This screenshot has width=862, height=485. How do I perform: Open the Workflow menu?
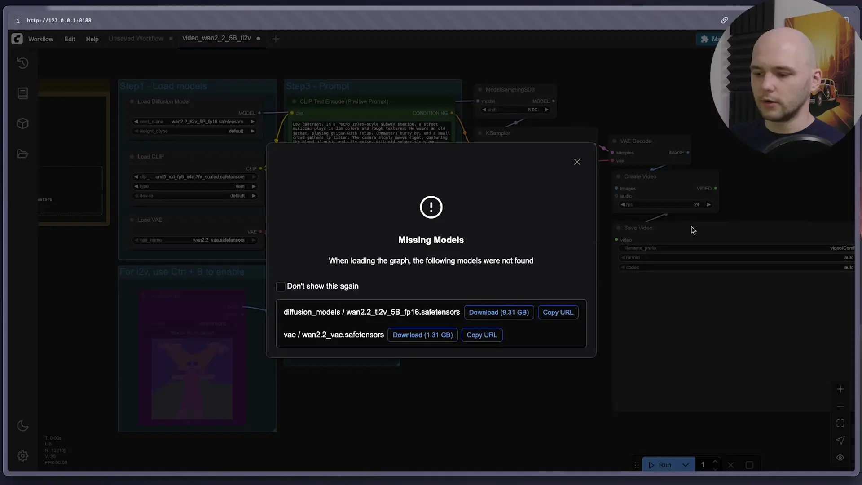pyautogui.click(x=40, y=39)
